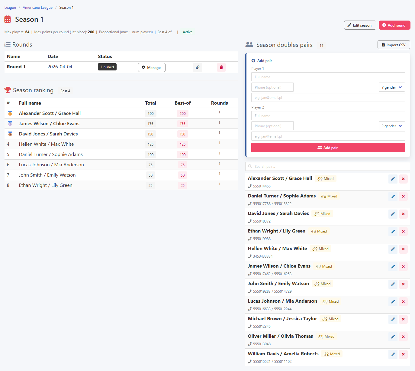Click the Add round button
Screen dimensions: 415x371
point(394,25)
